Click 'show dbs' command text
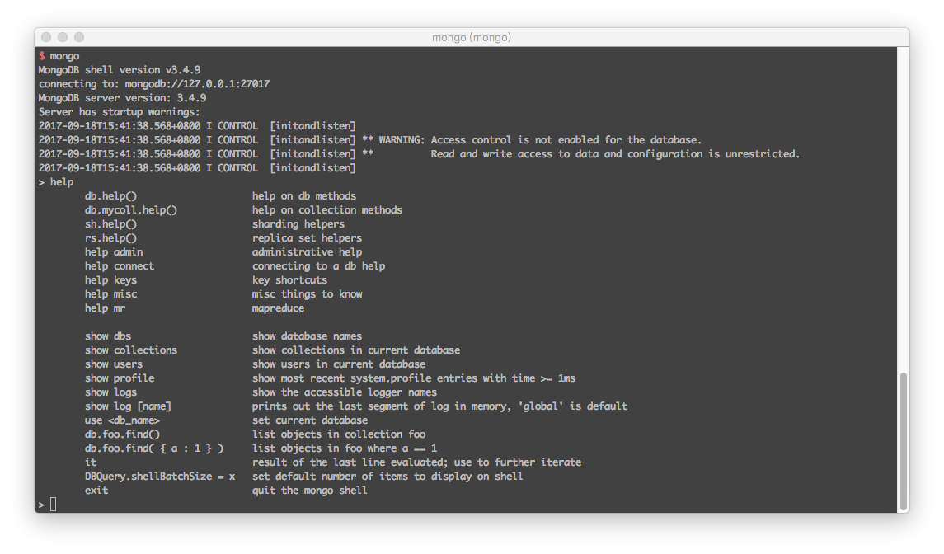 pos(108,336)
